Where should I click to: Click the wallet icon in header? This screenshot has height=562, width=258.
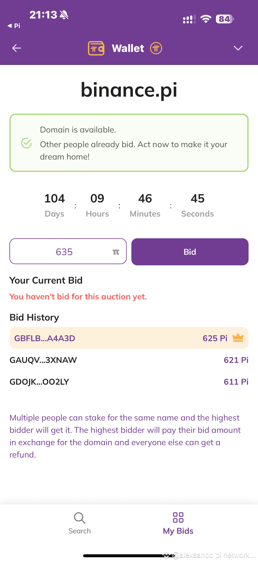[96, 48]
